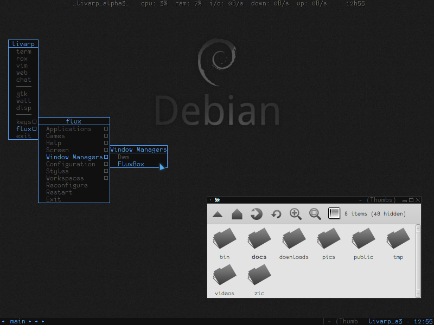Click the 12:55 clock in bottom bar
Screen dimensions: 434x325
pos(423,322)
